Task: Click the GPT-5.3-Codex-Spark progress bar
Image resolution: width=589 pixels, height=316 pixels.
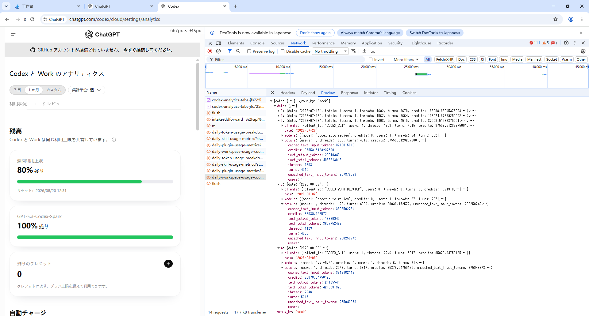Action: tap(95, 237)
